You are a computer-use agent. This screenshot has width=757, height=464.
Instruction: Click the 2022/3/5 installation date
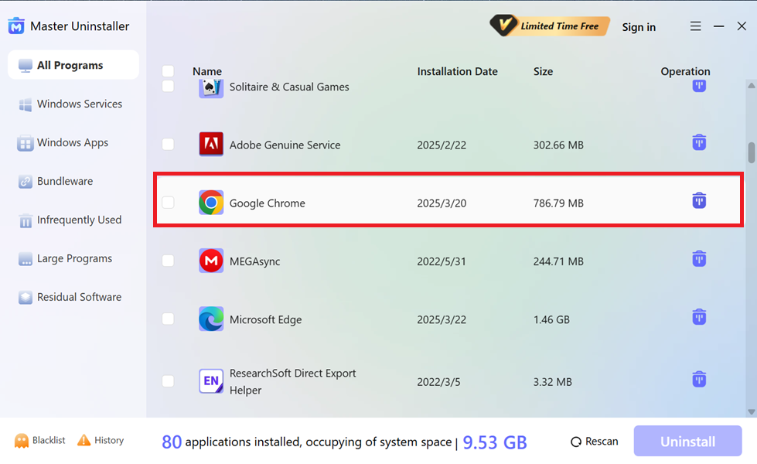438,382
